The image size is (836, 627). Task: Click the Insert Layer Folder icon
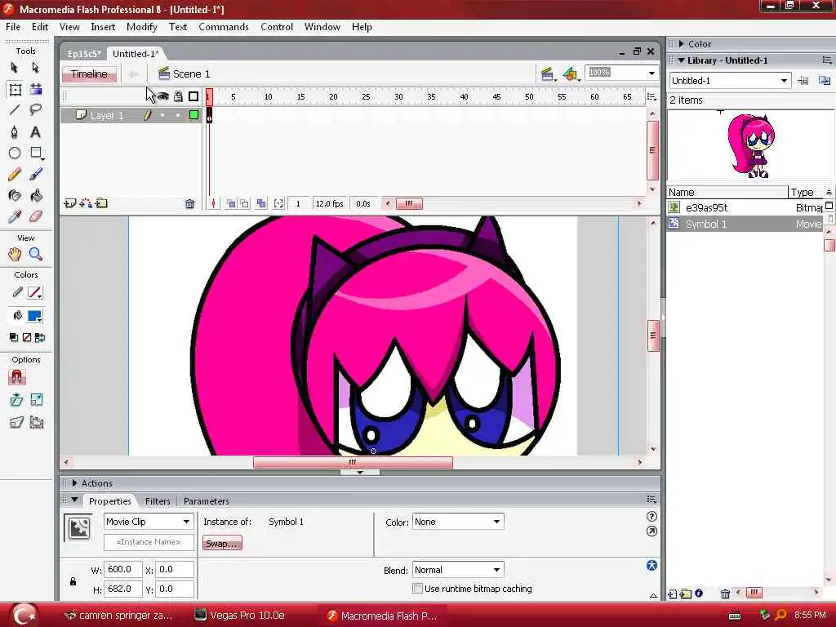[101, 203]
